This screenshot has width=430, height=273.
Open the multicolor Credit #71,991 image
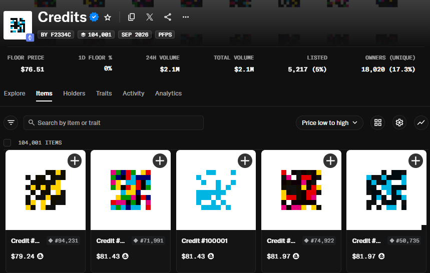tap(131, 190)
